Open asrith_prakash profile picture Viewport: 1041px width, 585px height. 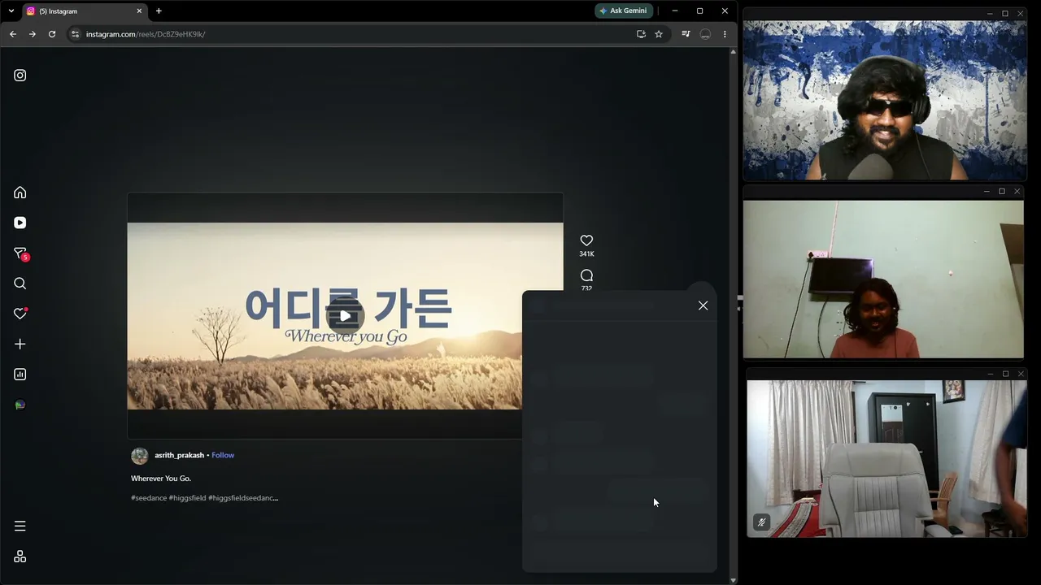tap(140, 456)
